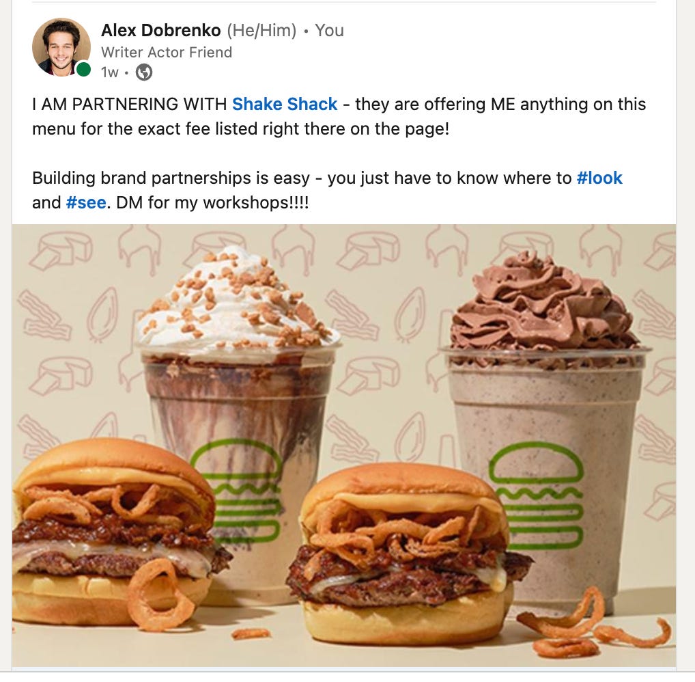The image size is (695, 682).
Task: Click the cheese wedge pattern icon top-left
Action: coord(61,251)
